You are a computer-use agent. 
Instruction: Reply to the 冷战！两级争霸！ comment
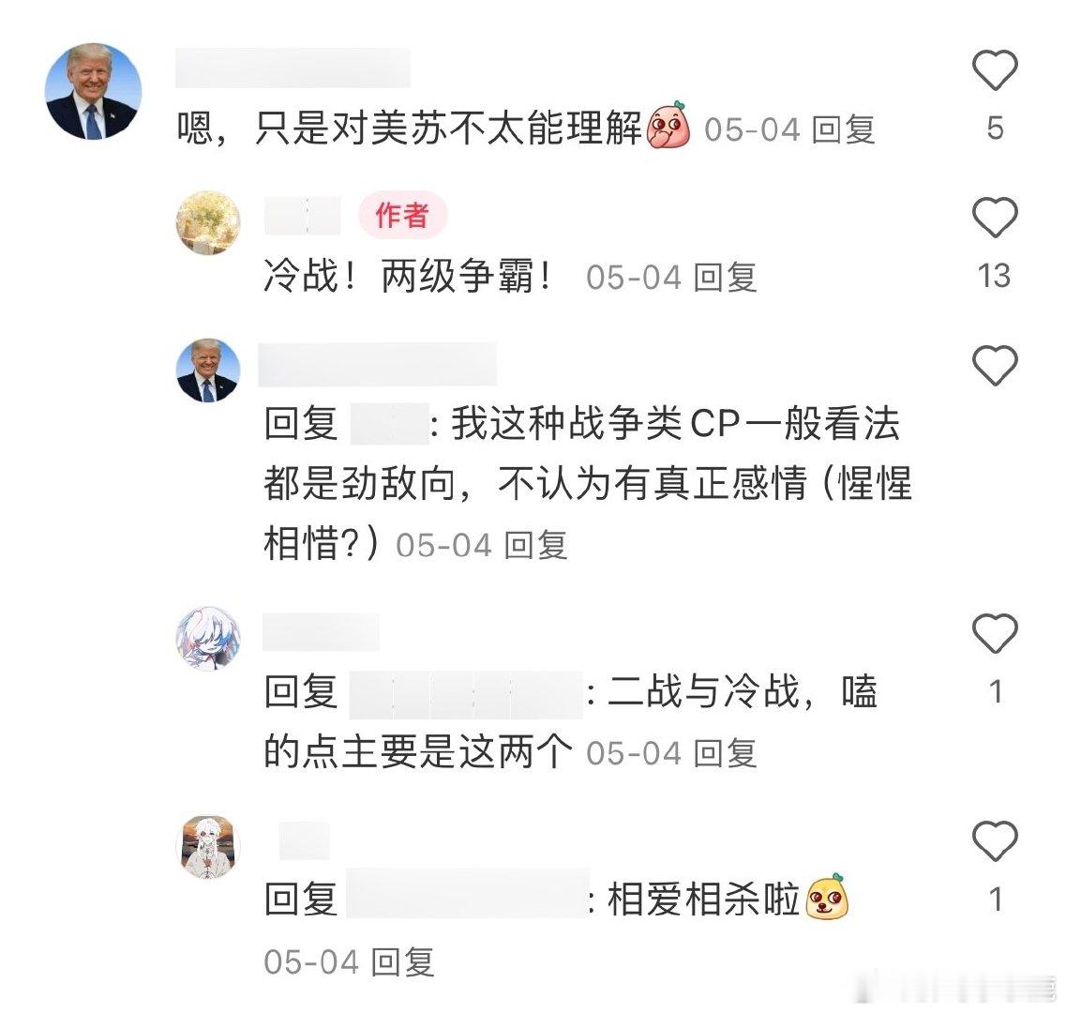[x=725, y=278]
